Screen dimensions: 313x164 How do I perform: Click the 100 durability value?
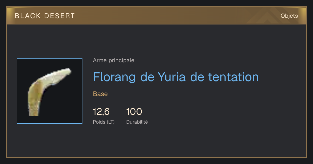click(x=134, y=112)
